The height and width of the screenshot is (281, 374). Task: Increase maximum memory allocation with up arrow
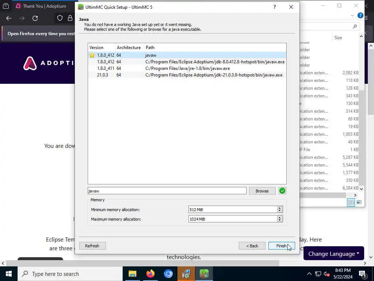click(x=280, y=217)
